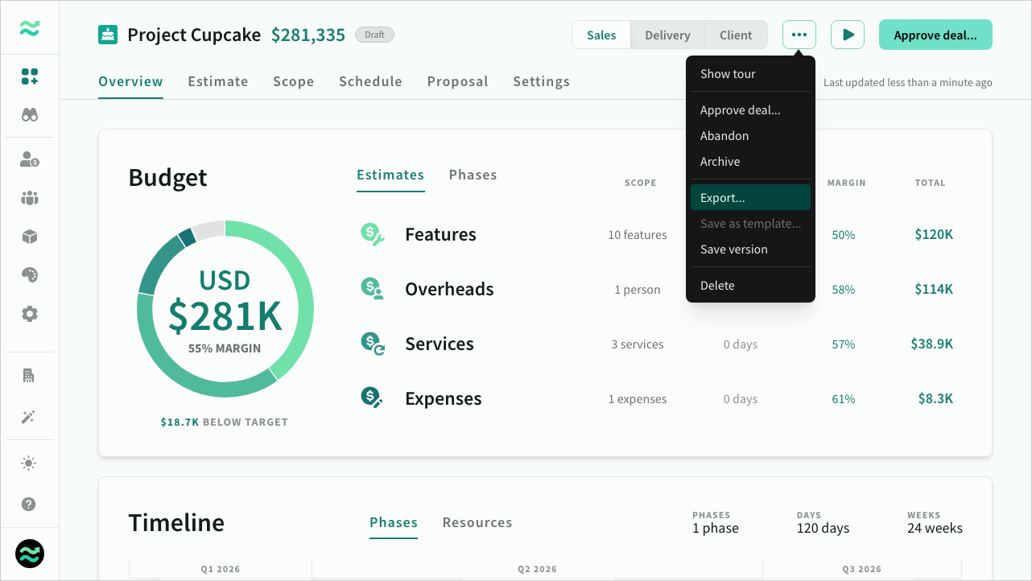Select the binoculars search icon in sidebar
The image size is (1032, 581).
(29, 114)
